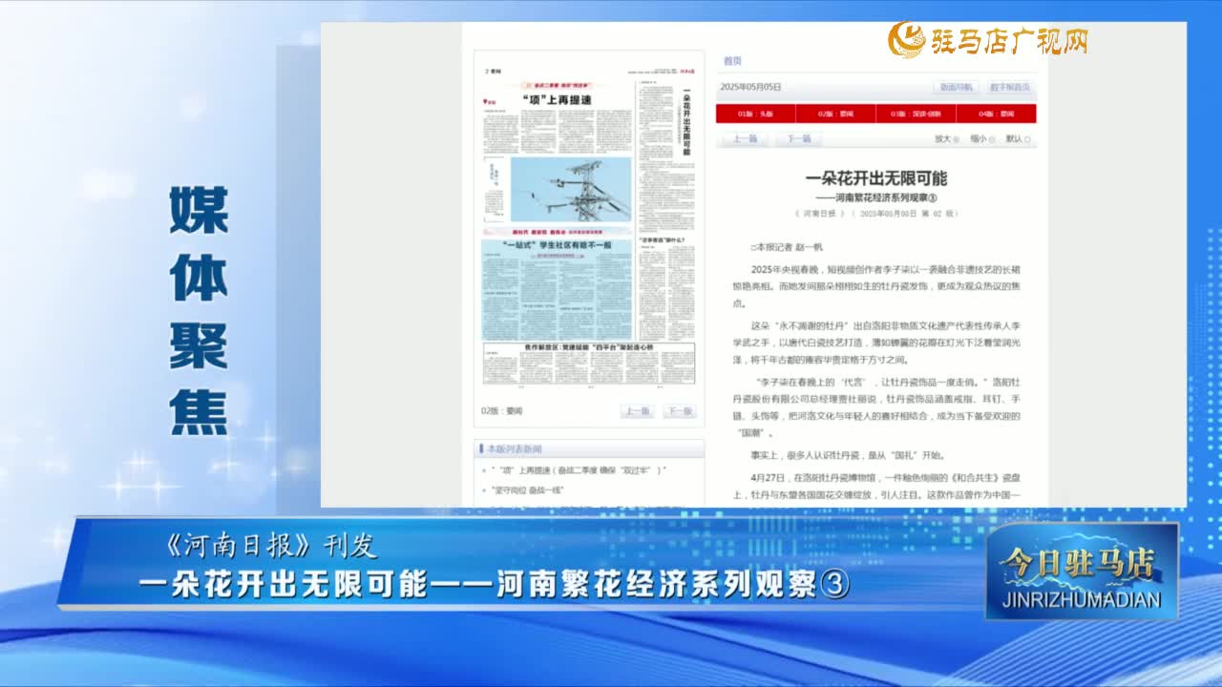Click the 版面导航 button

(956, 87)
